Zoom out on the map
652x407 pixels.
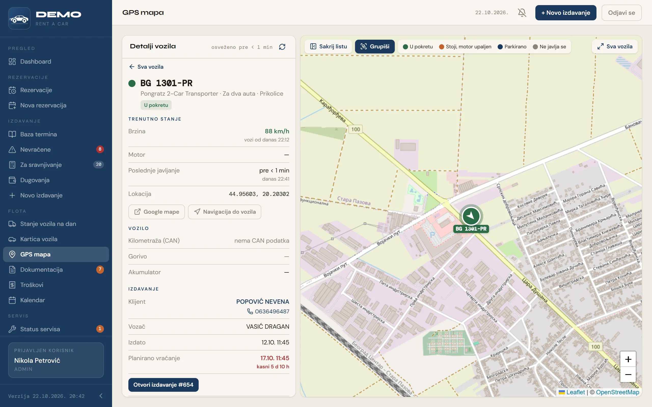[x=628, y=374]
